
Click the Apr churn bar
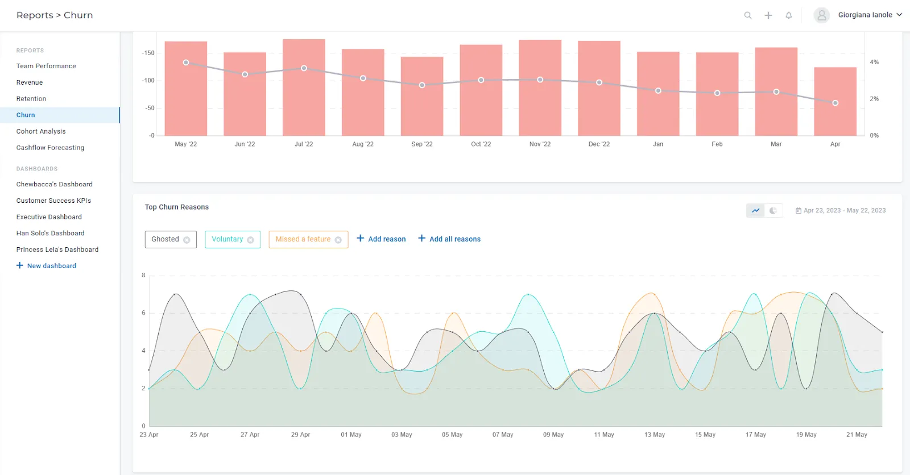pos(835,102)
